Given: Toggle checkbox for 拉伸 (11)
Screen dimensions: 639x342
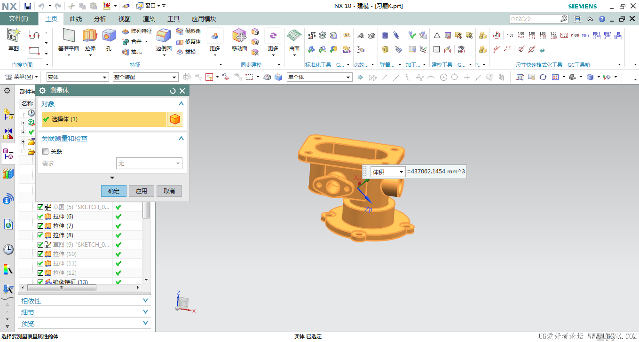Looking at the screenshot, I should click(40, 264).
